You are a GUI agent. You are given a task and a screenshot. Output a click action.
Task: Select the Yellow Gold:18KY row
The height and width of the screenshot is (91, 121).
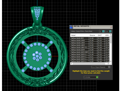(90, 45)
